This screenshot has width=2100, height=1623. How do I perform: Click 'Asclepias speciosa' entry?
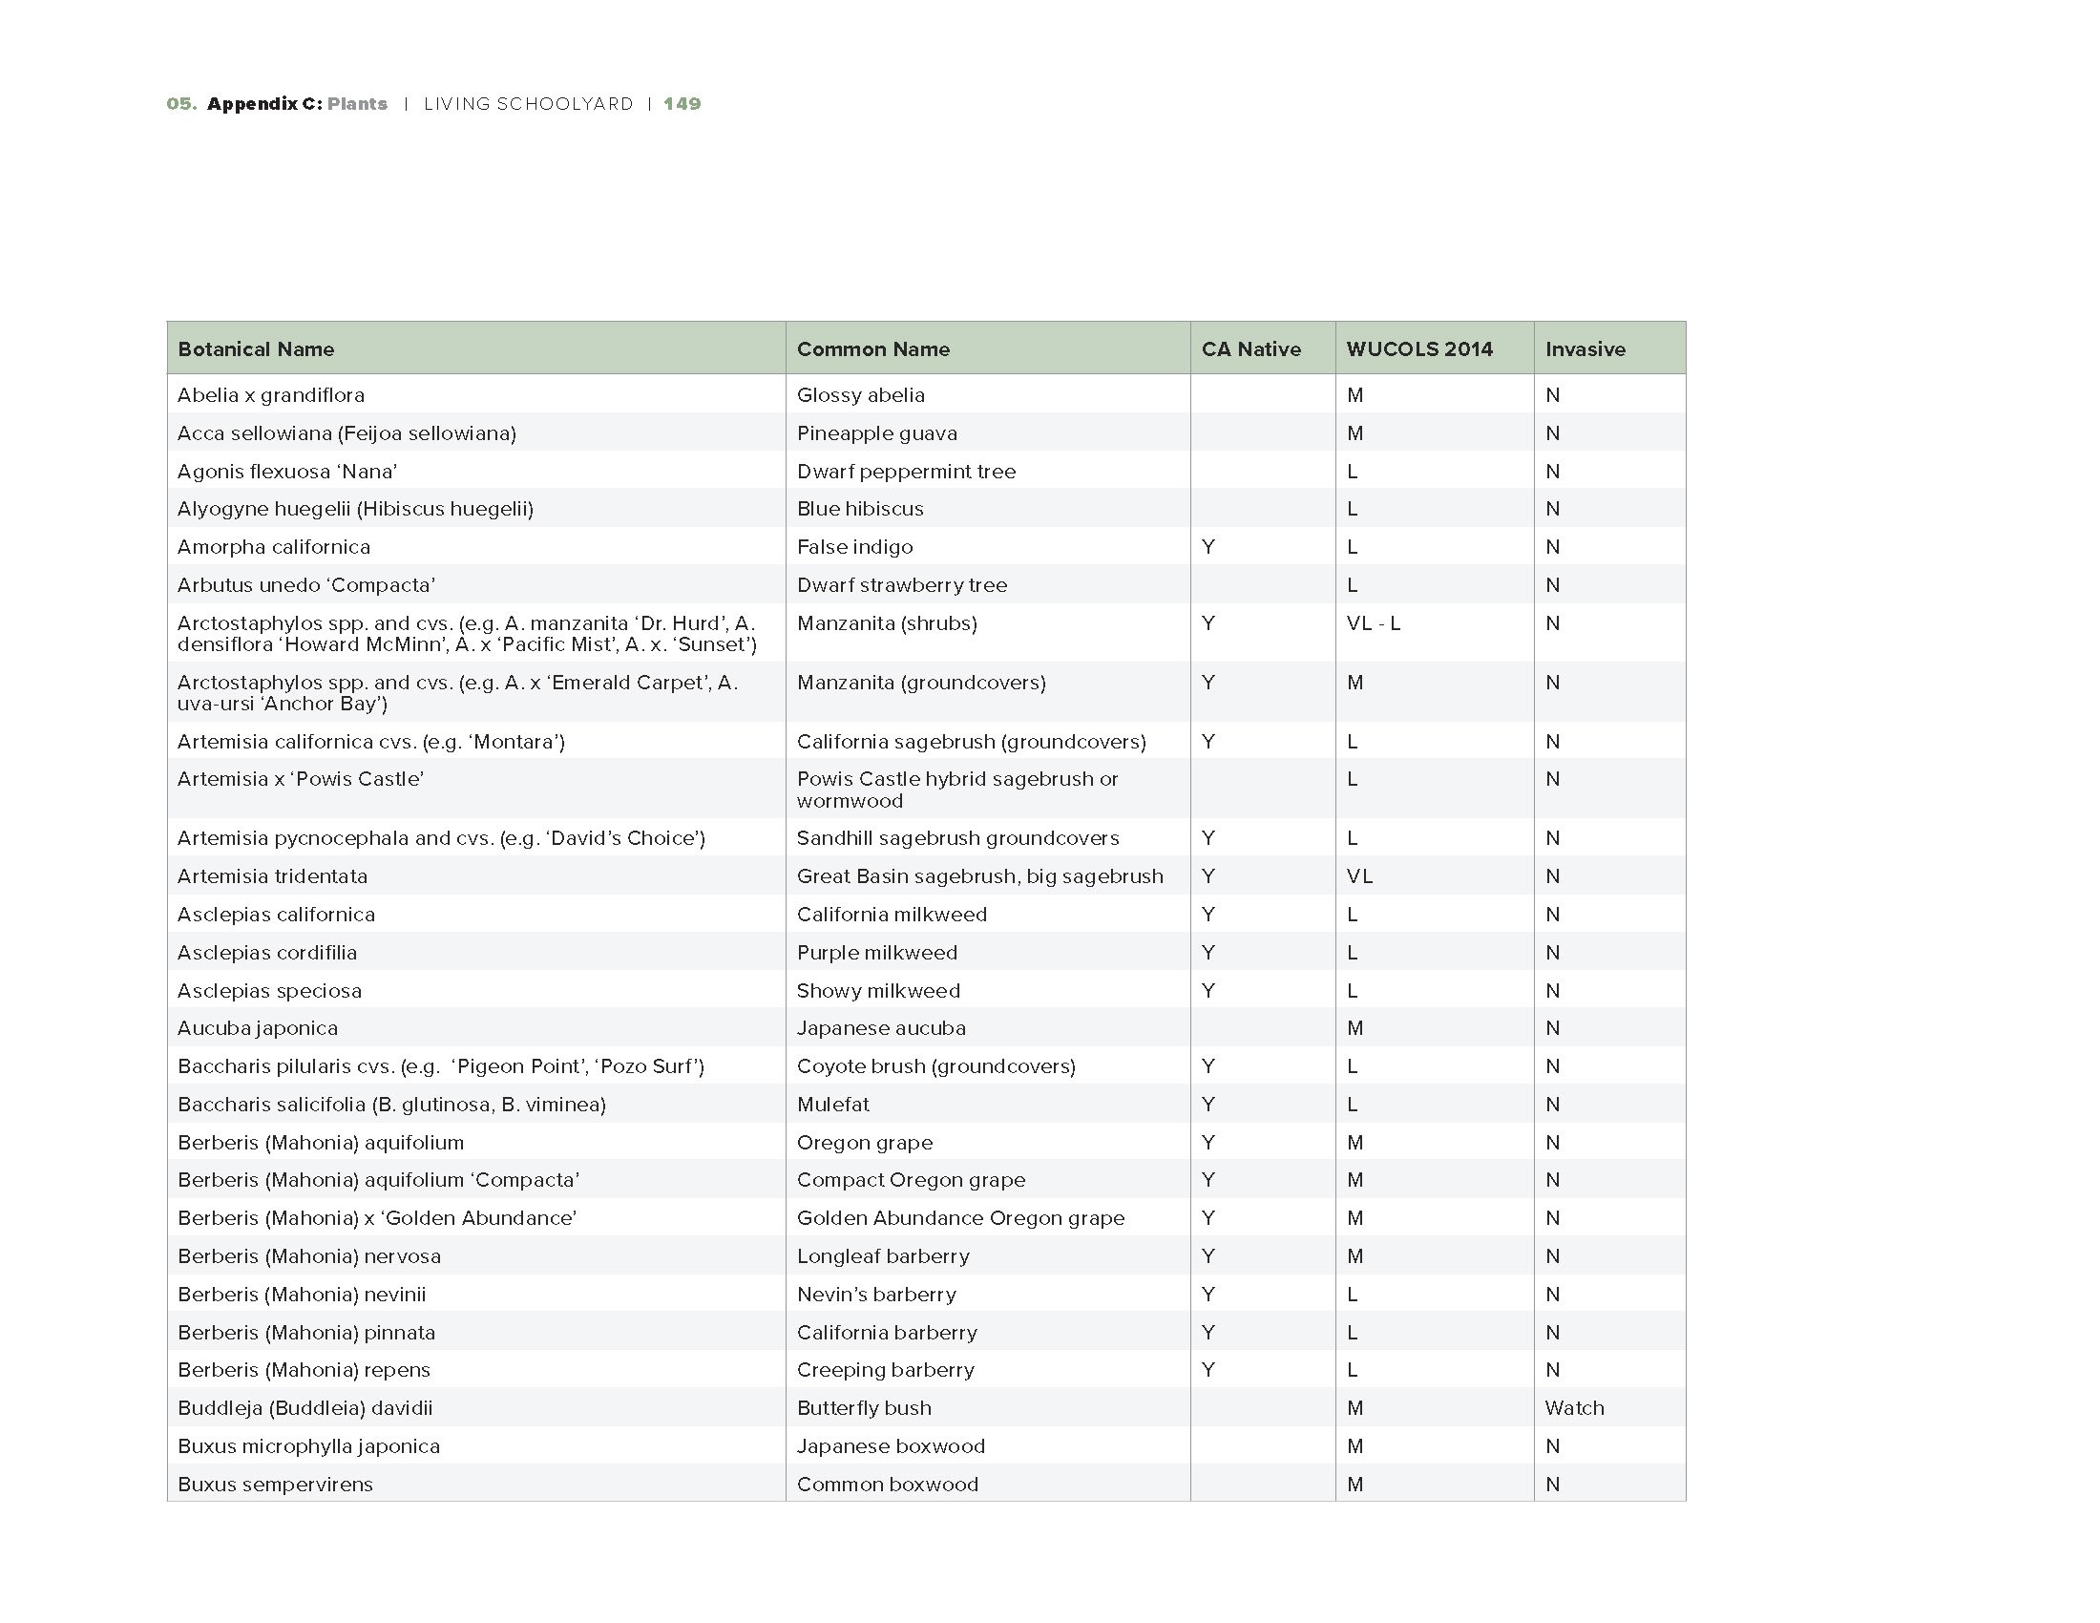[269, 990]
